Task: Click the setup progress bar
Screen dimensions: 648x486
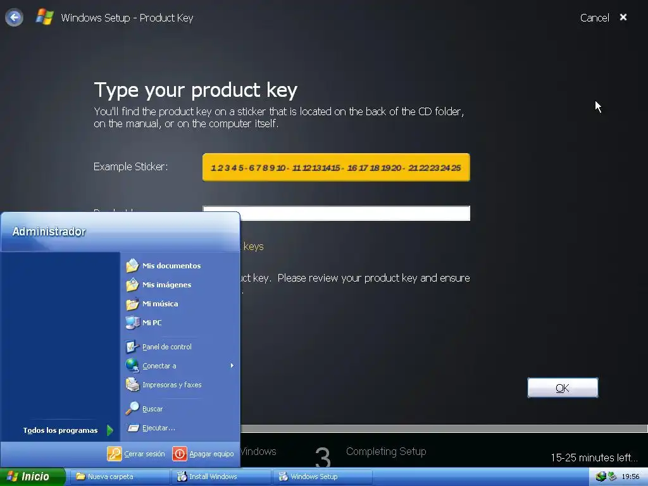Action: click(444, 428)
